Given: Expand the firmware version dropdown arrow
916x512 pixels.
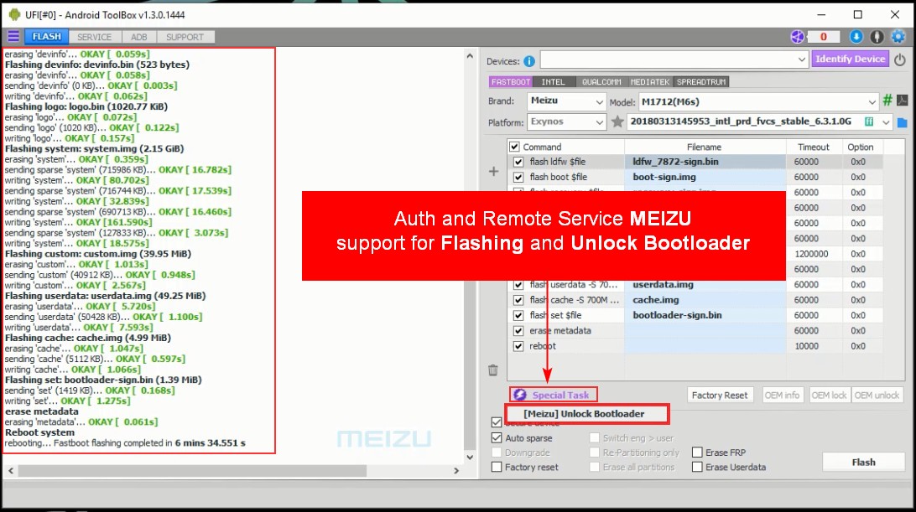Looking at the screenshot, I should click(886, 122).
